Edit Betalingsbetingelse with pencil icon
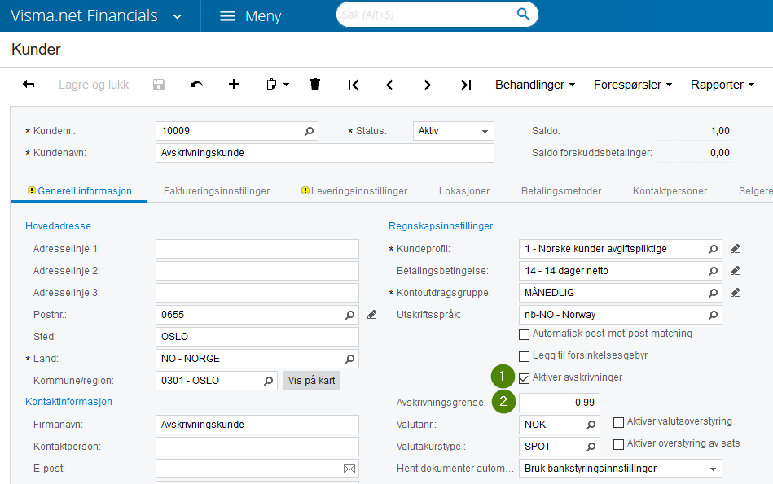 [736, 271]
